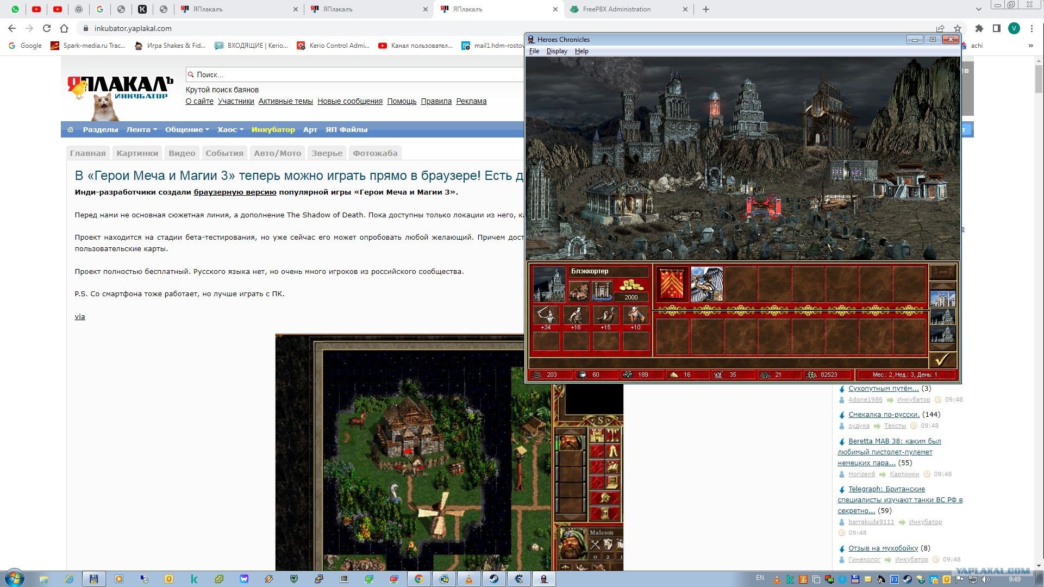Open Chrome home page button
Image resolution: width=1044 pixels, height=587 pixels.
tap(64, 28)
